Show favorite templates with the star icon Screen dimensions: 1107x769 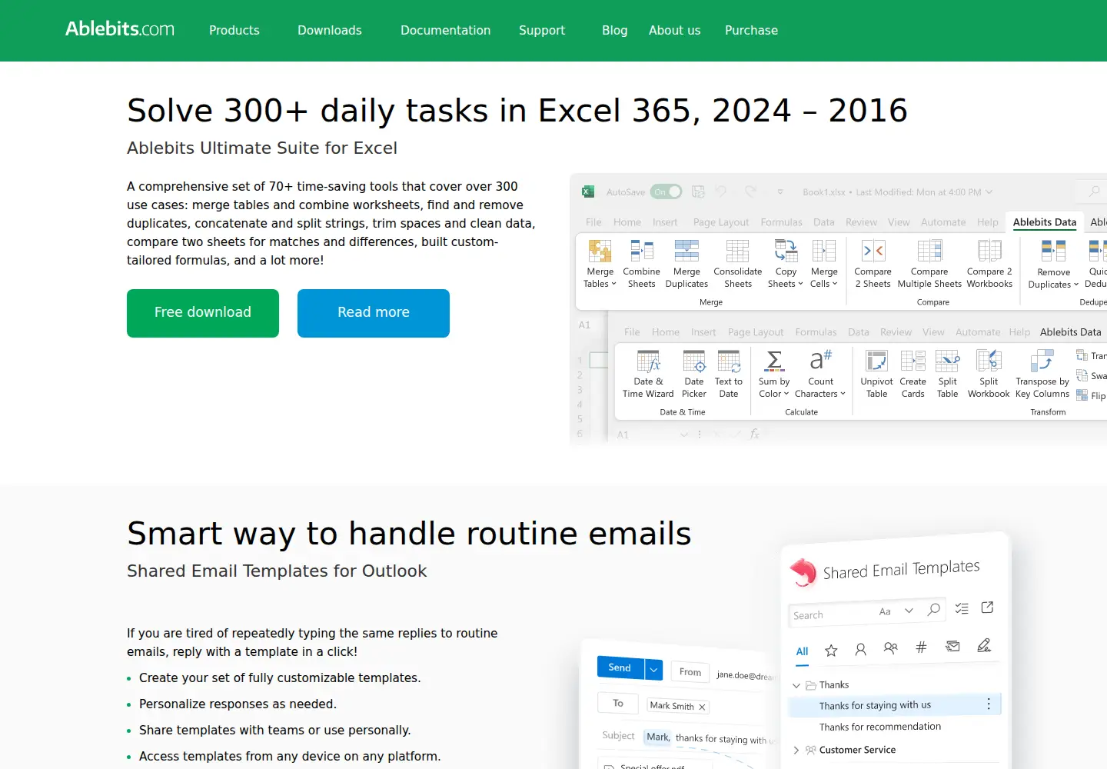(x=831, y=651)
